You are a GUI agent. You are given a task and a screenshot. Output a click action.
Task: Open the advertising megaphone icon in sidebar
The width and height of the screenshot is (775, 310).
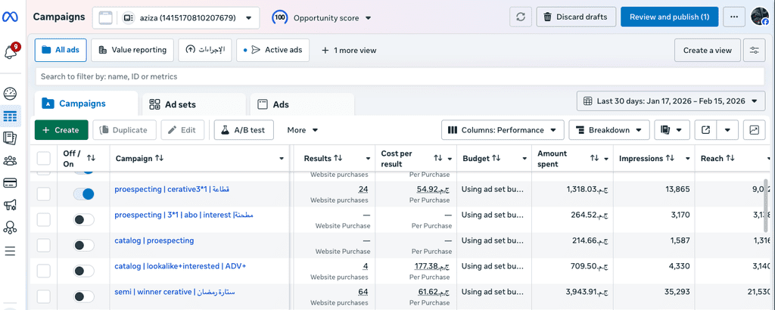click(x=10, y=205)
